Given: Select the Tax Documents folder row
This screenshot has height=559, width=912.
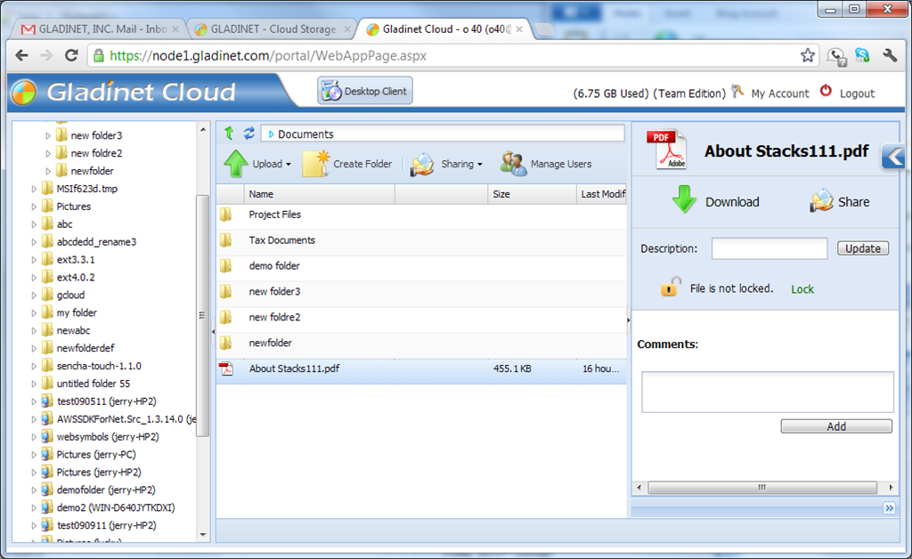Looking at the screenshot, I should point(421,240).
